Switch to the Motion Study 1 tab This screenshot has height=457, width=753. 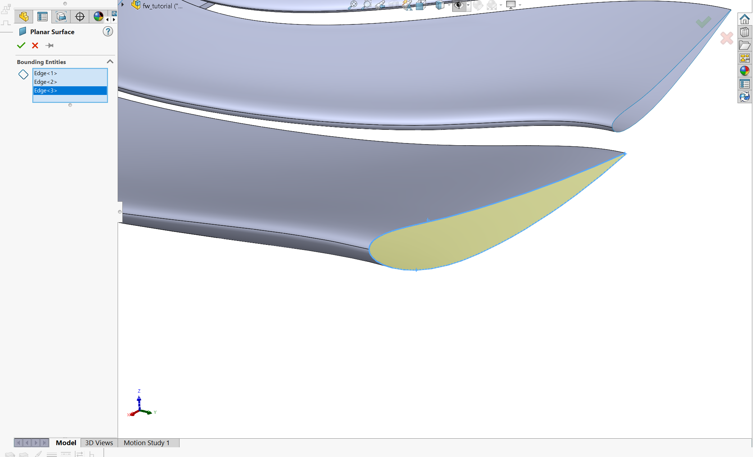pos(146,443)
